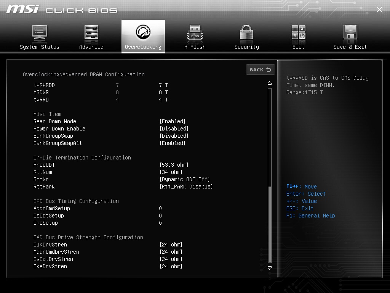This screenshot has width=390, height=293.
Task: Click CAD Bus Drive Strength Configuration header
Action: 88,237
